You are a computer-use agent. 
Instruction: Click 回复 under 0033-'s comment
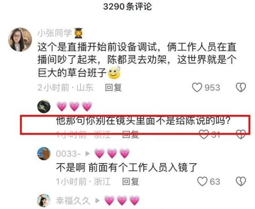point(130,181)
